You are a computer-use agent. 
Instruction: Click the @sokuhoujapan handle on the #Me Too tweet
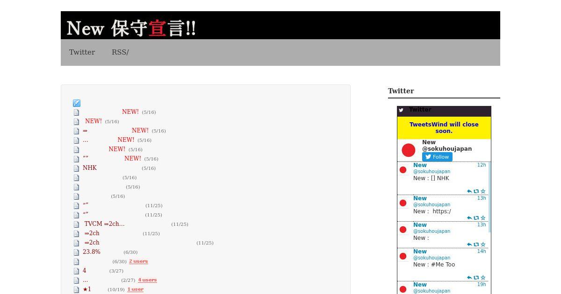click(432, 258)
